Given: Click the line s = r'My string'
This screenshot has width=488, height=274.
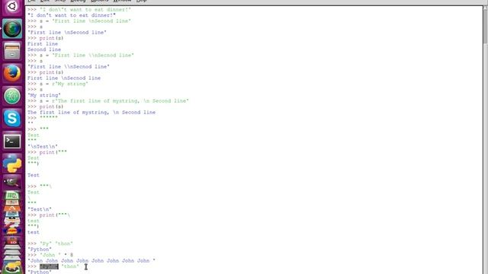Looking at the screenshot, I should 58,84.
